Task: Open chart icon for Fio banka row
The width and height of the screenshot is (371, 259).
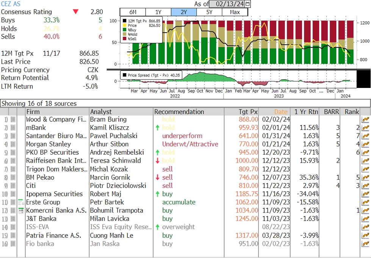Action: [365, 243]
